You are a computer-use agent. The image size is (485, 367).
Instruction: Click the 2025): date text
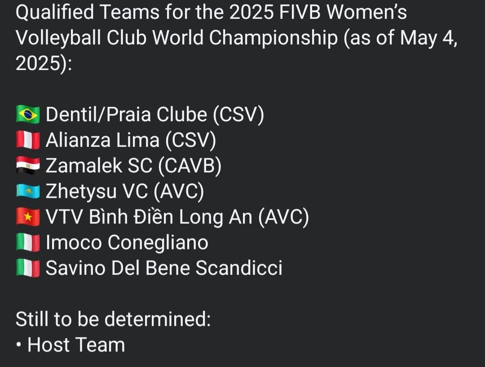44,64
